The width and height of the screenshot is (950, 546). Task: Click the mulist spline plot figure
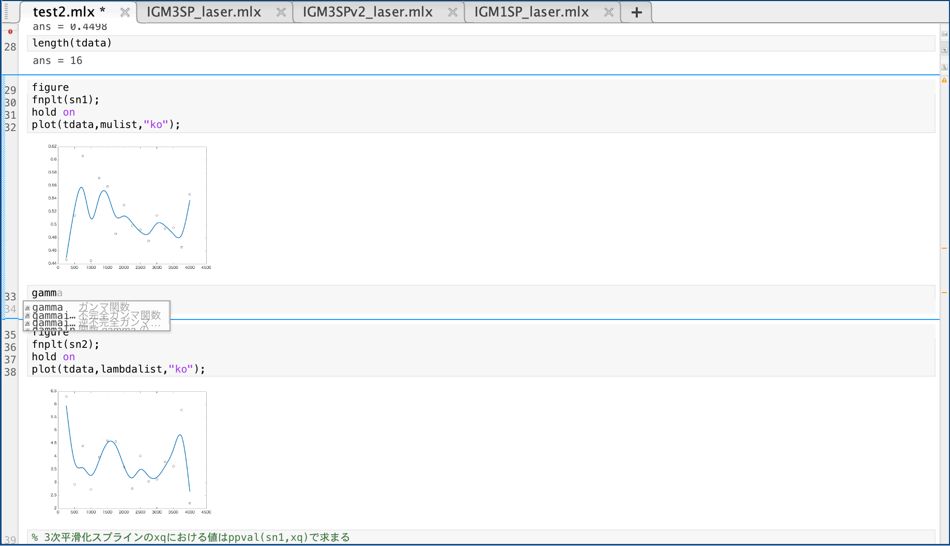pos(132,206)
